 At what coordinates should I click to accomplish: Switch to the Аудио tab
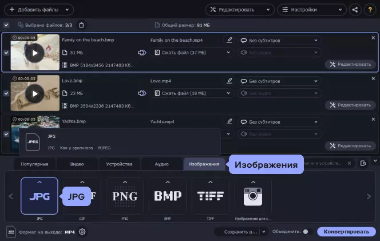(161, 164)
